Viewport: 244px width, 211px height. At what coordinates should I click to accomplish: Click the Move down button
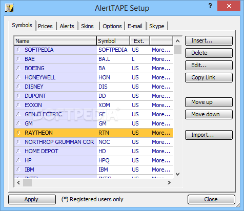209,114
